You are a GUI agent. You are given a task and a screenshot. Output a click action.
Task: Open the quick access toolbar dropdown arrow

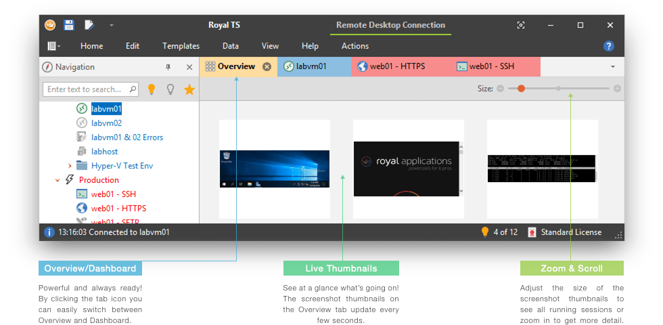(111, 26)
